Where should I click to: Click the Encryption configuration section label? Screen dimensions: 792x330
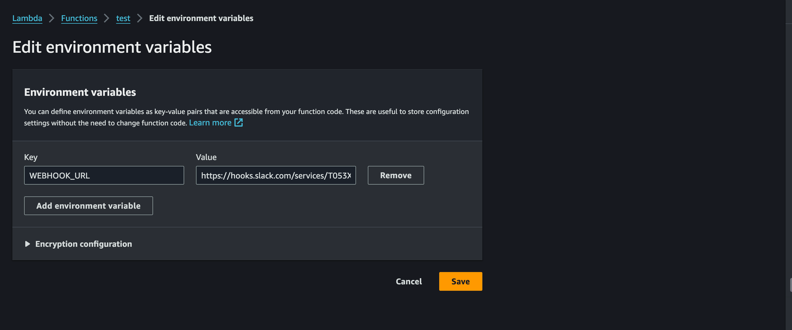[x=83, y=244]
